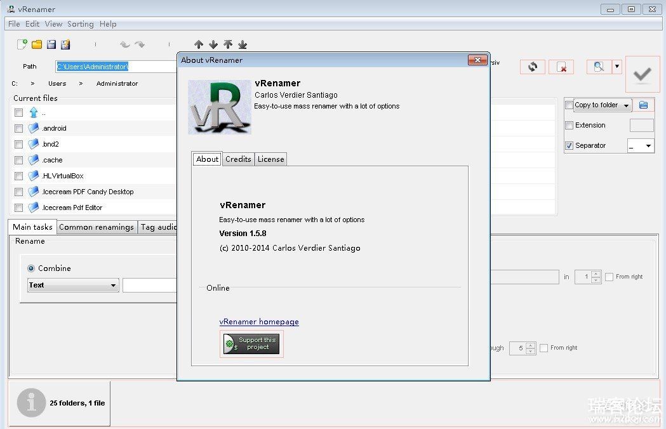This screenshot has height=429, width=666.
Task: Uncheck the Separator checkbox
Action: coord(569,146)
